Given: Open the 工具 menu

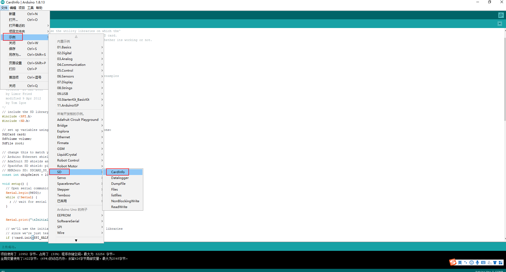Looking at the screenshot, I should [30, 8].
